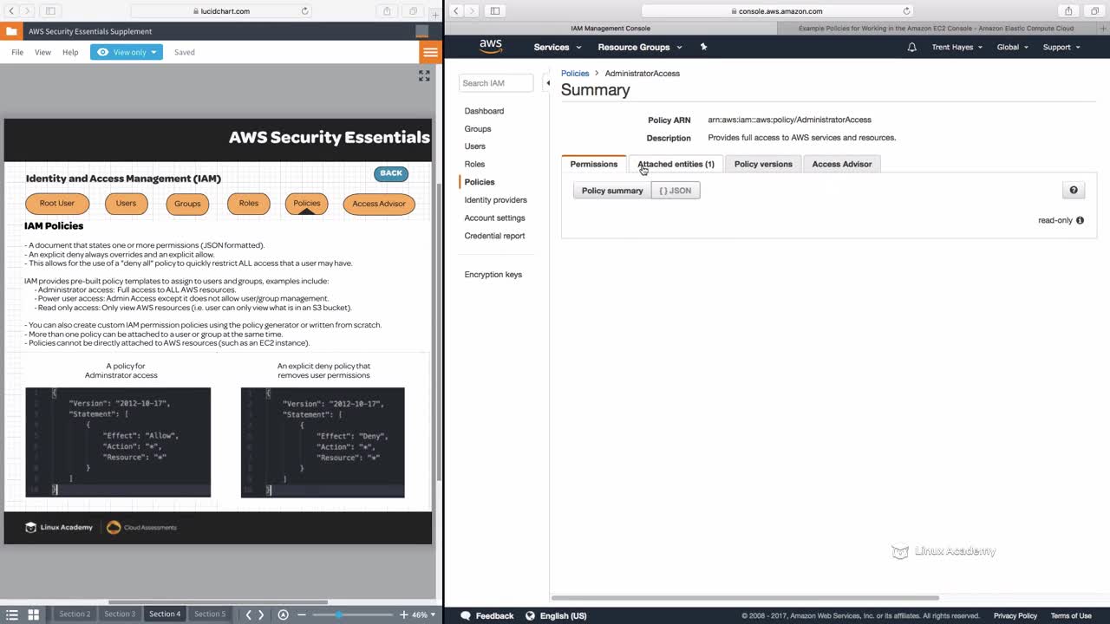Reload the lucidchart.com page

point(304,11)
